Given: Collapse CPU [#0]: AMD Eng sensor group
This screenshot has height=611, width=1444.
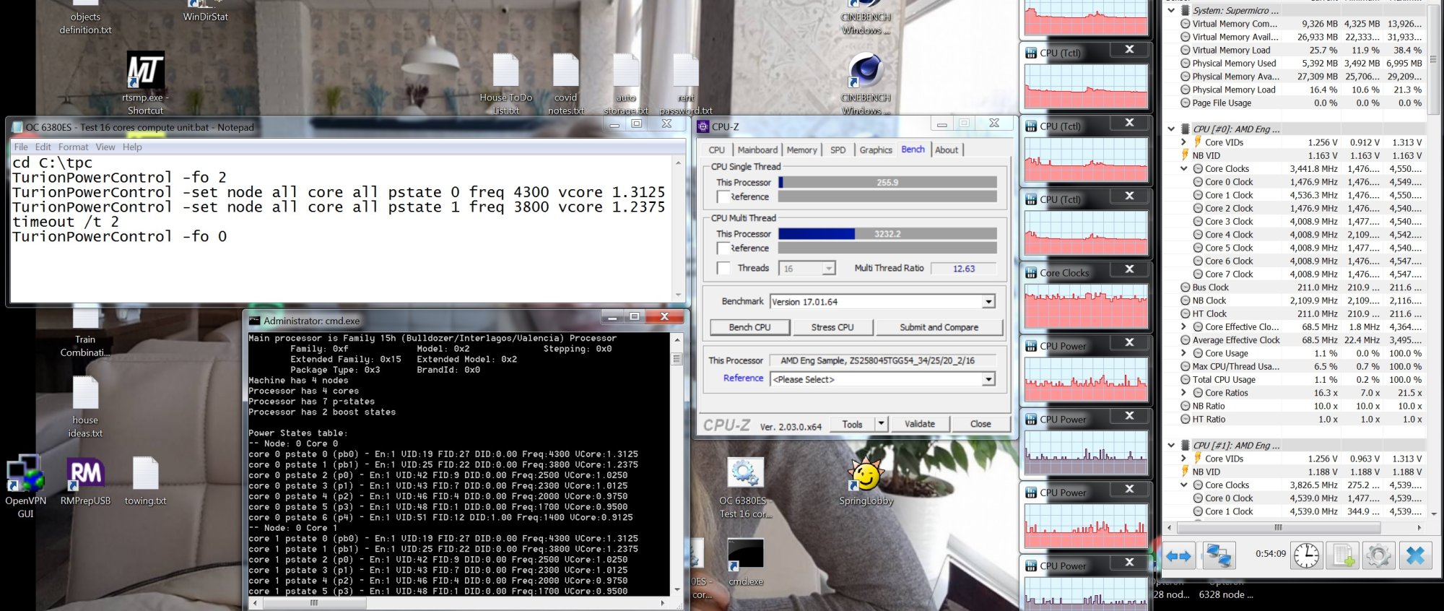Looking at the screenshot, I should tap(1171, 129).
